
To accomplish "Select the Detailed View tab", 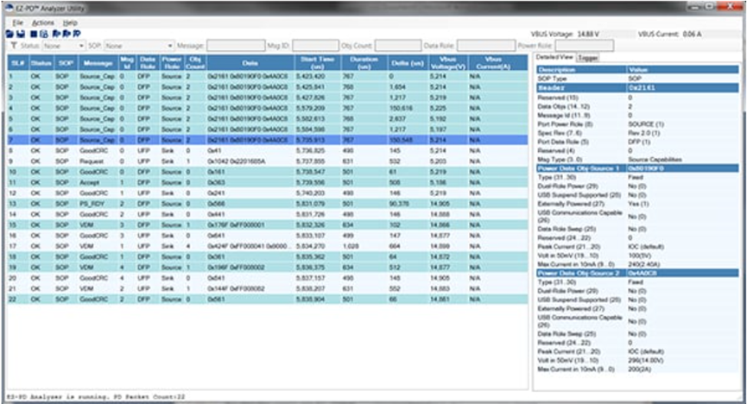I will point(555,57).
